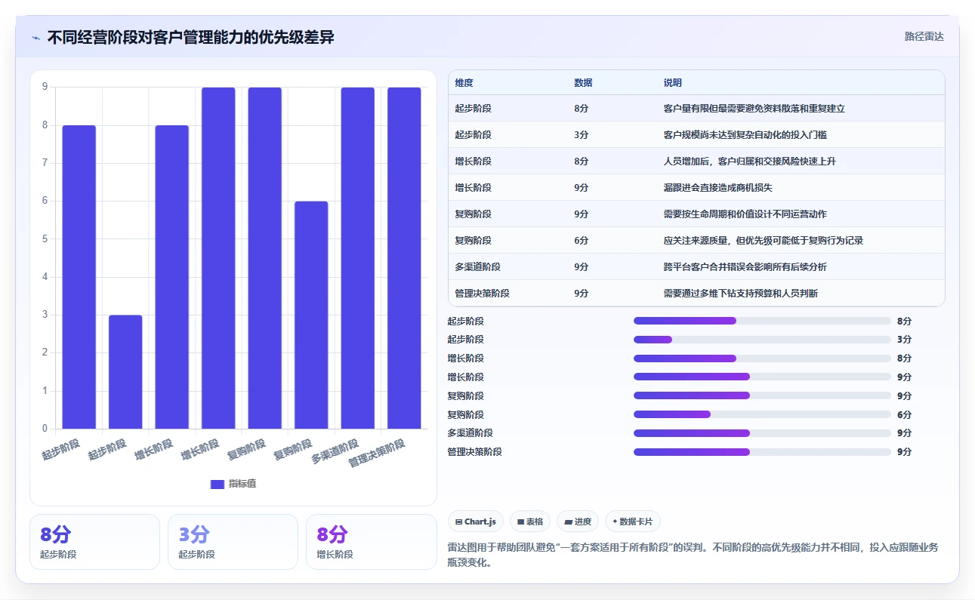Viewport: 975px width, 600px height.
Task: Click the first 起步阶段 chart bar at 8
Action: coord(79,277)
